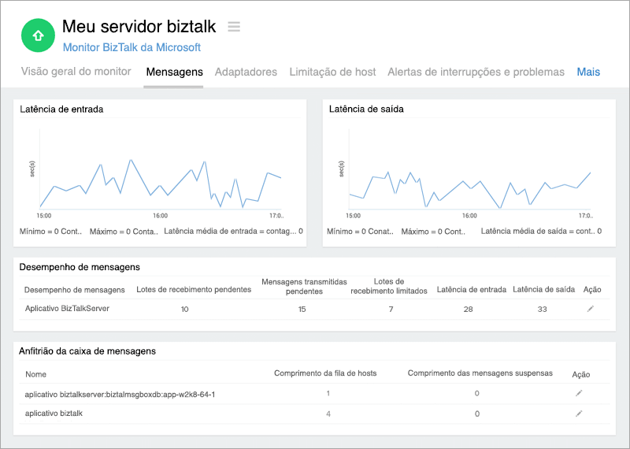Click the Latência de saída chart line

[470, 190]
